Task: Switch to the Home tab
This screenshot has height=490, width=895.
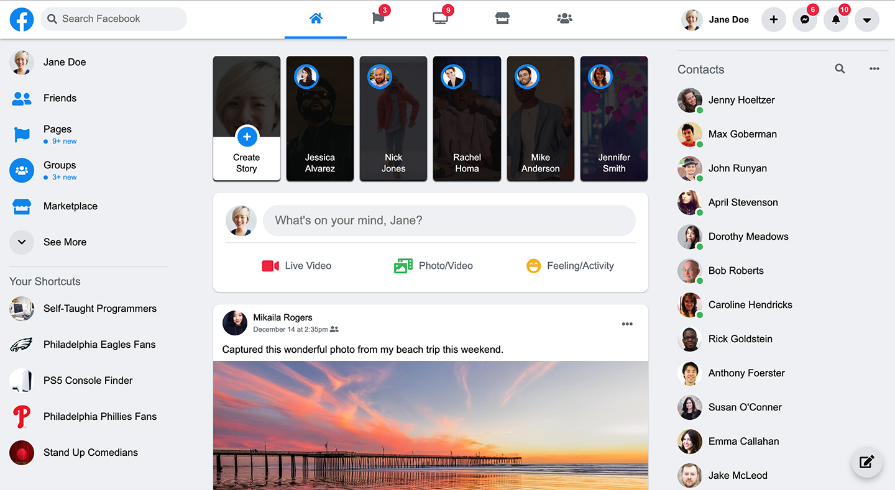Action: [x=316, y=18]
